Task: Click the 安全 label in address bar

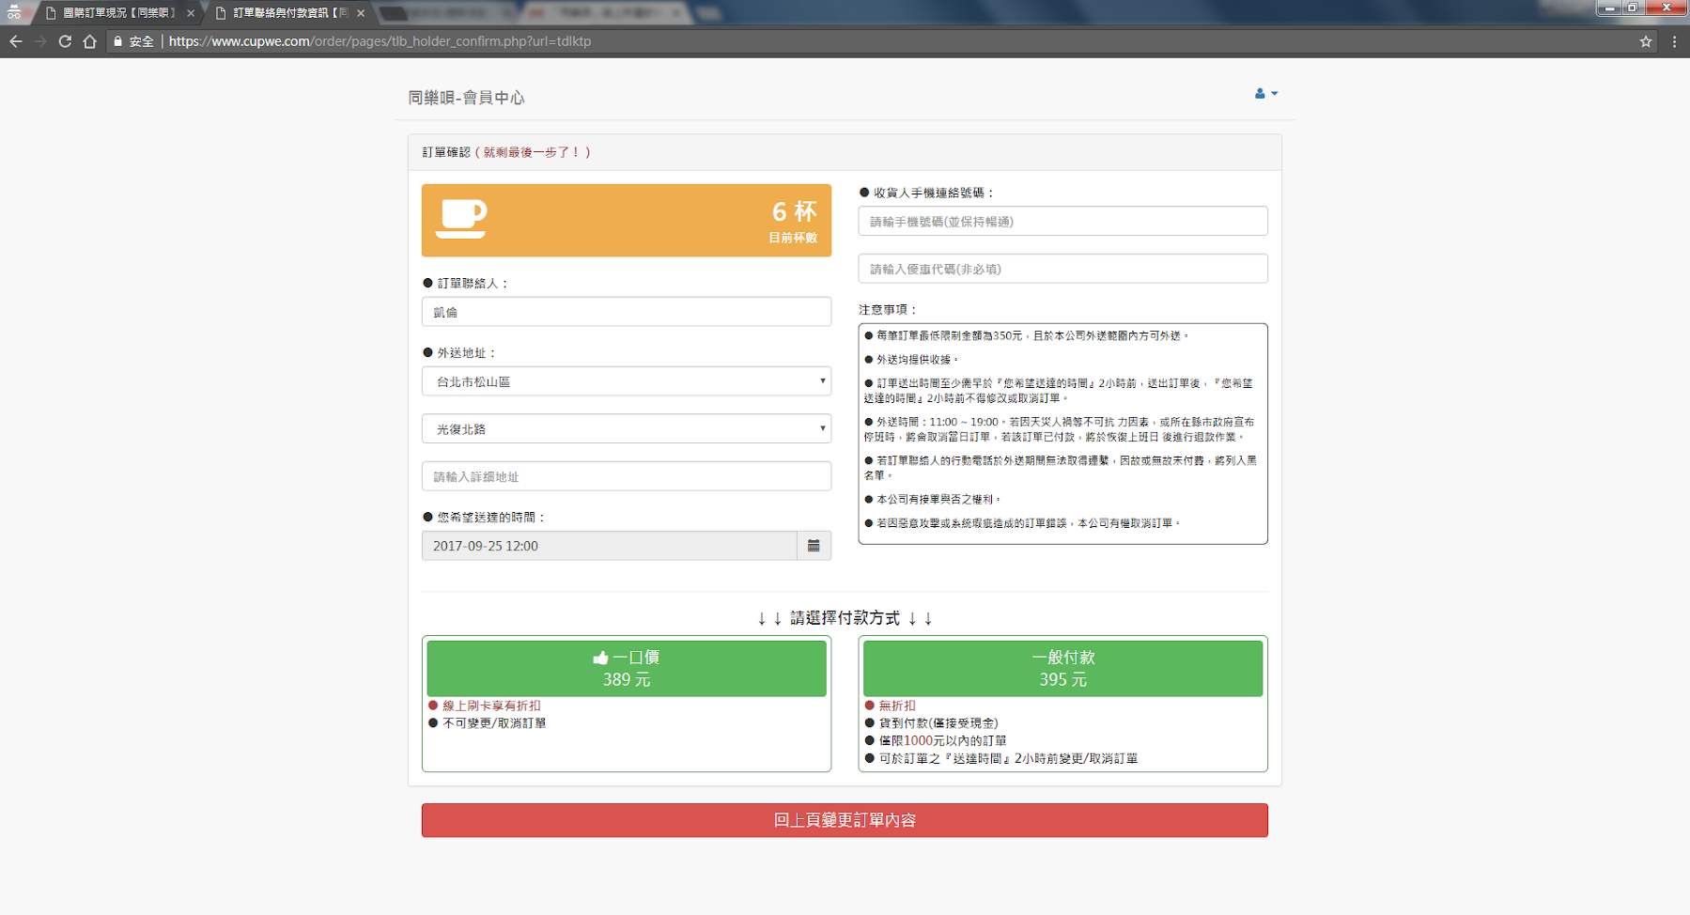Action: click(142, 41)
